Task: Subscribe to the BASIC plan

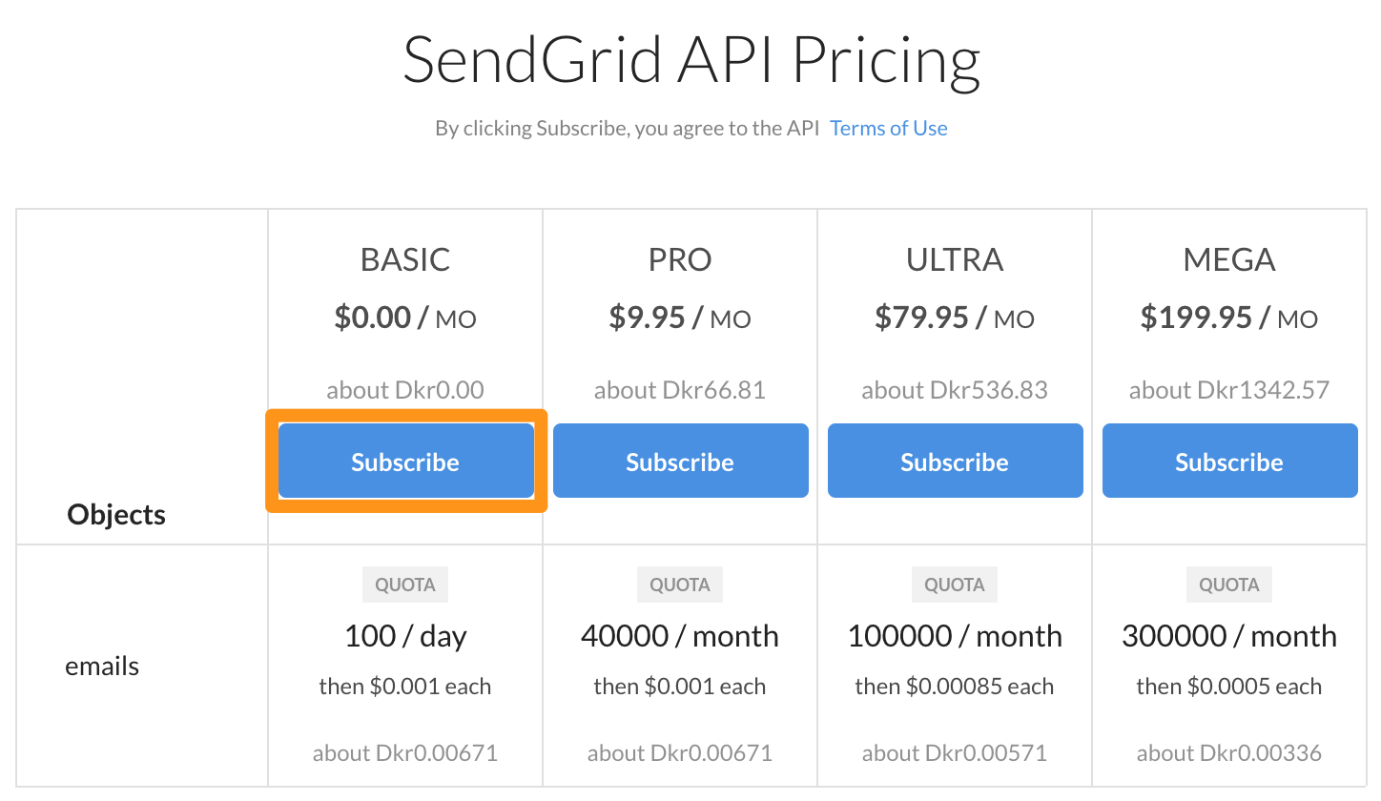Action: point(405,462)
